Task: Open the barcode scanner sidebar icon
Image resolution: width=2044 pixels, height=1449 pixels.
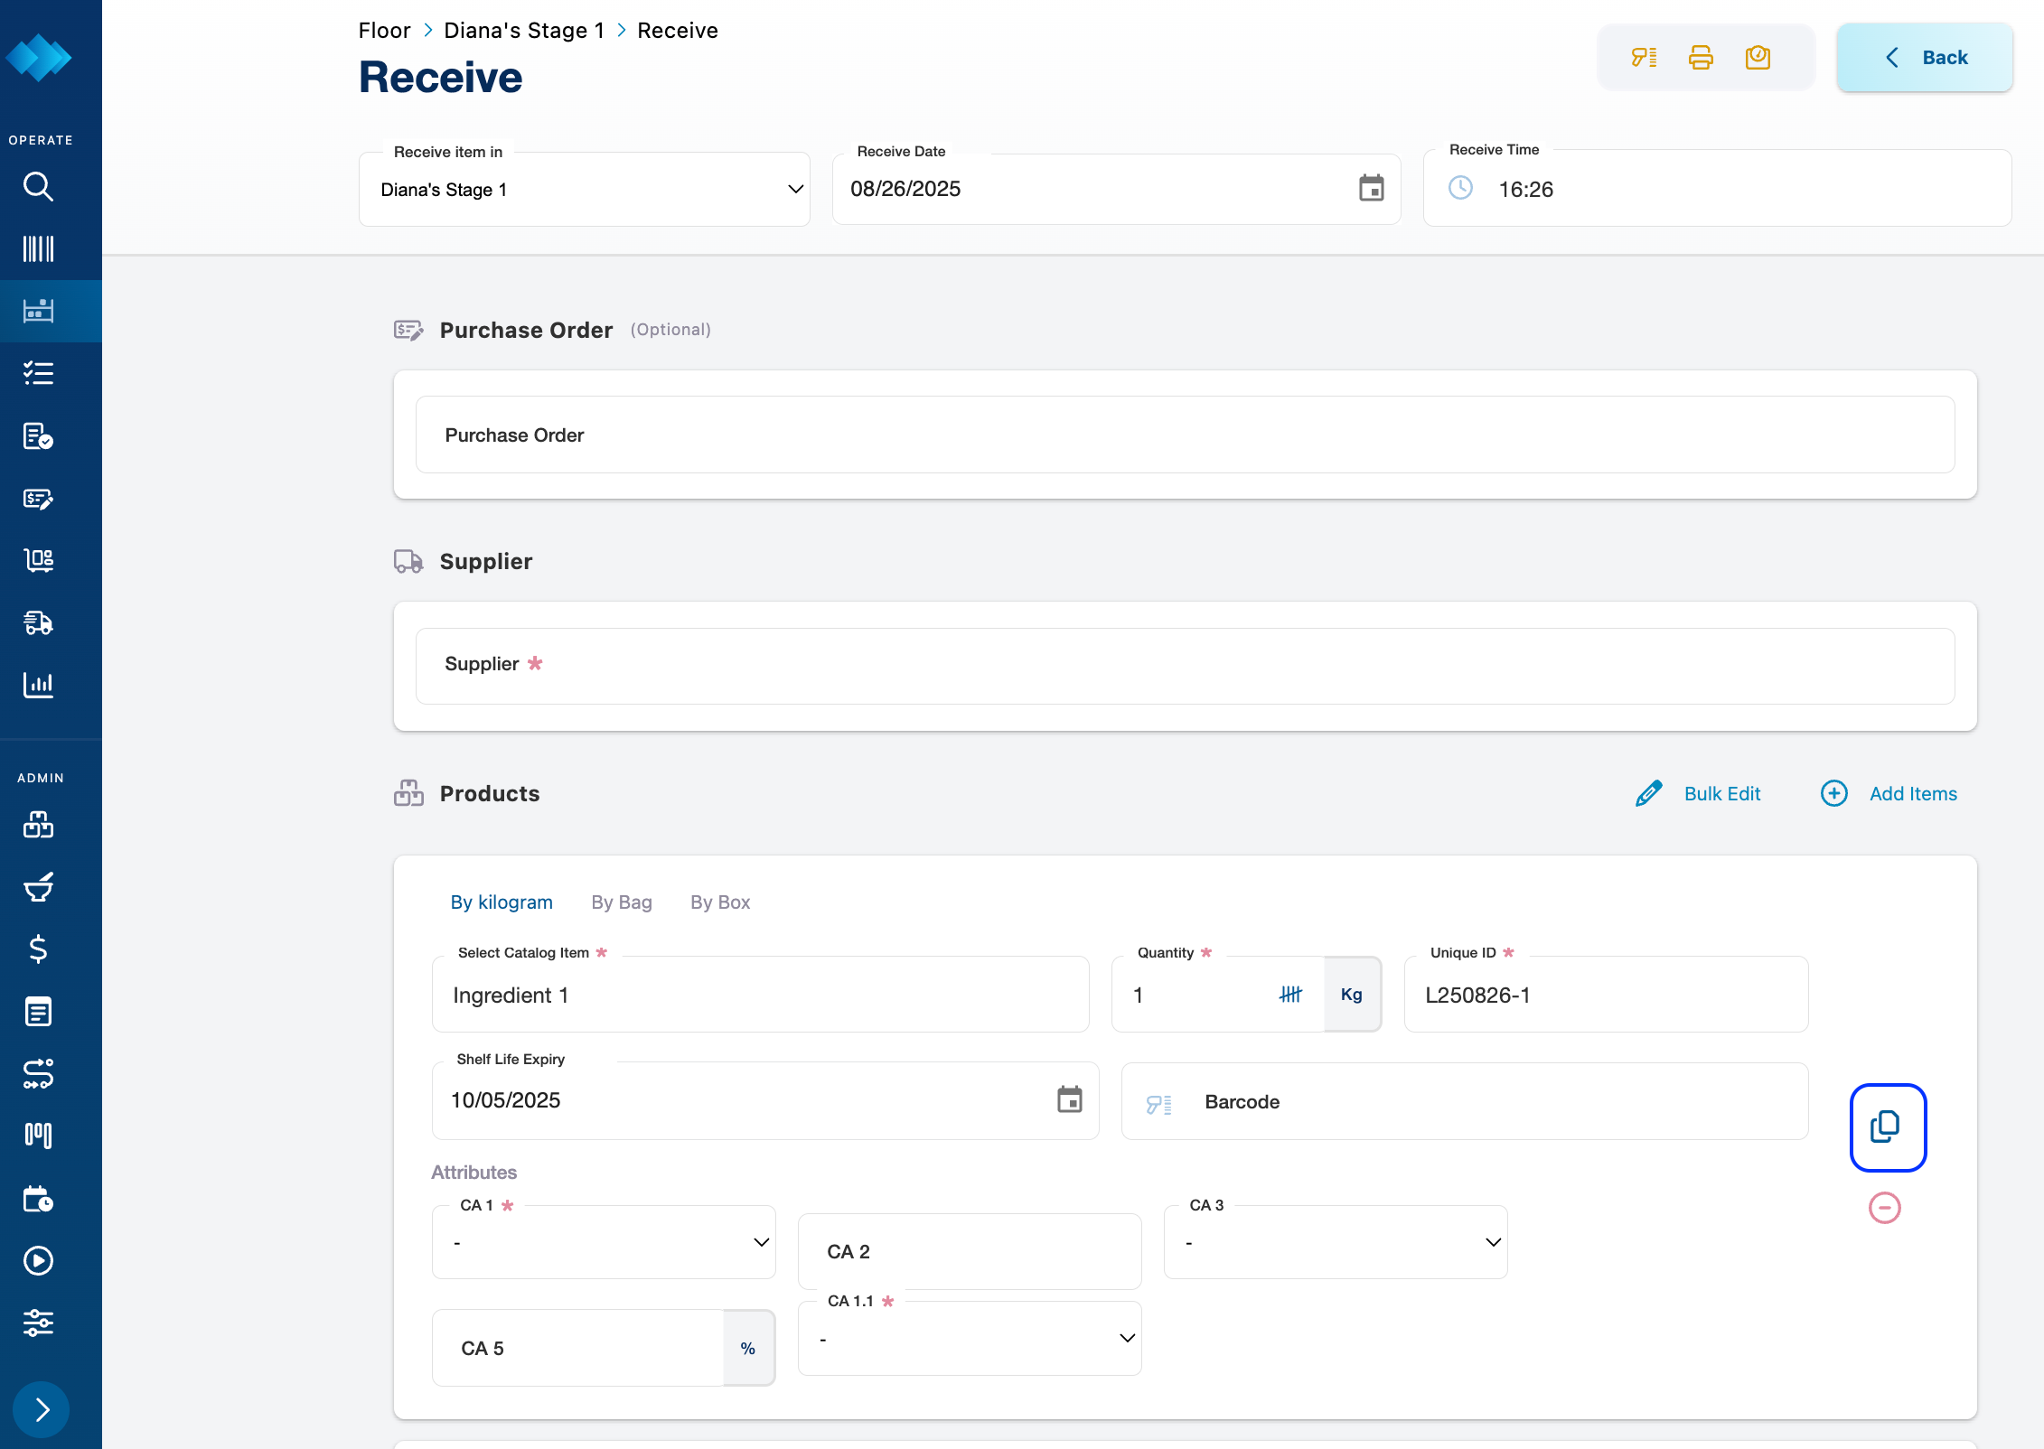Action: [38, 248]
